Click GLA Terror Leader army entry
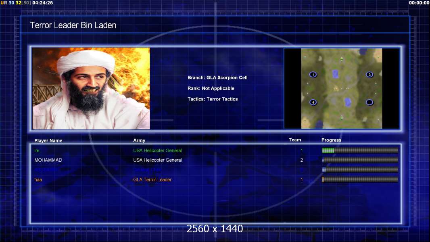This screenshot has height=242, width=430. [x=152, y=179]
